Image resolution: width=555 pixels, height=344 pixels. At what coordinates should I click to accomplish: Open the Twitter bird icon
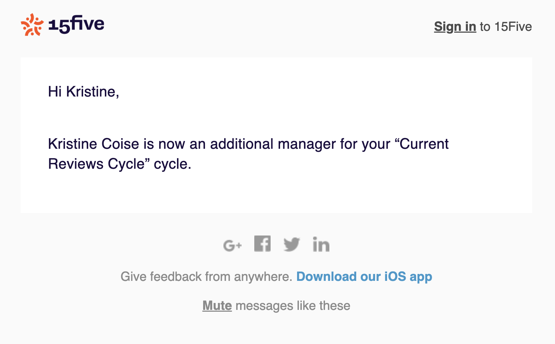click(292, 244)
